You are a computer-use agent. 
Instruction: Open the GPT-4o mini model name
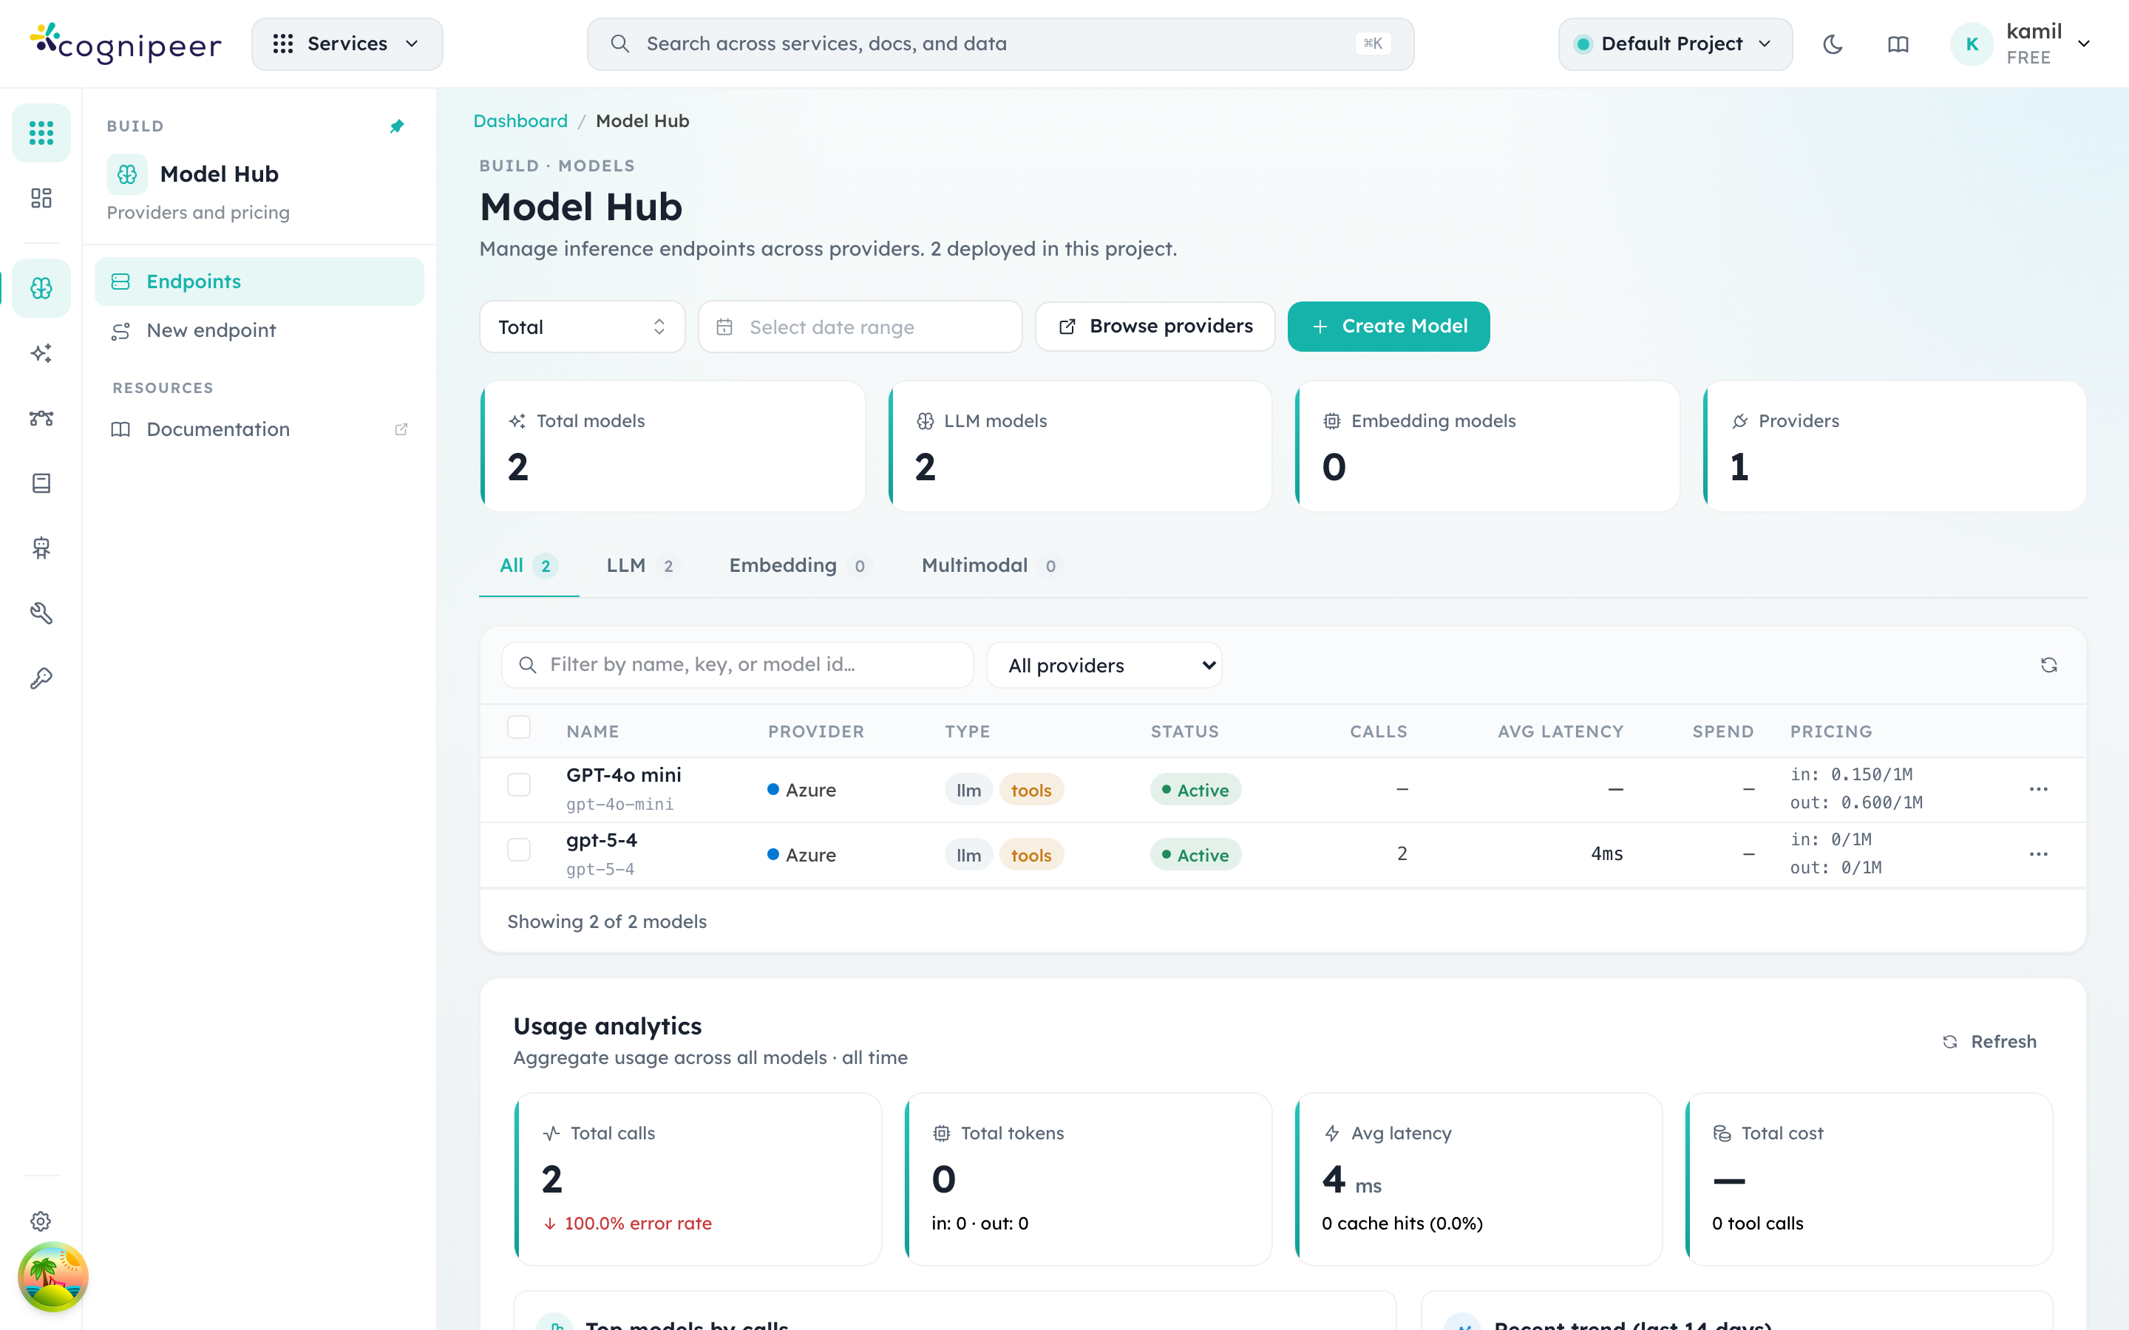coord(624,775)
